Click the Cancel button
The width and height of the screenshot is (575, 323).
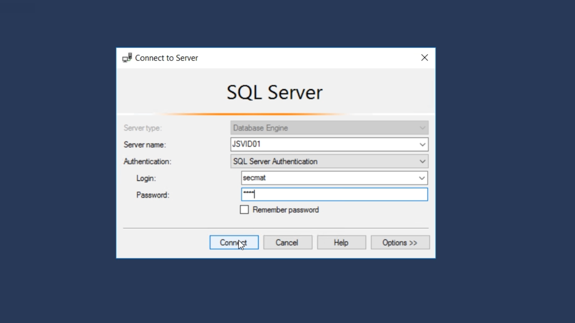coord(287,243)
